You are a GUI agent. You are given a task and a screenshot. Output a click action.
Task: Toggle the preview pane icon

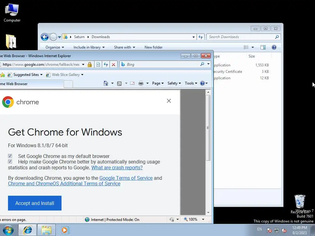pyautogui.click(x=263, y=47)
